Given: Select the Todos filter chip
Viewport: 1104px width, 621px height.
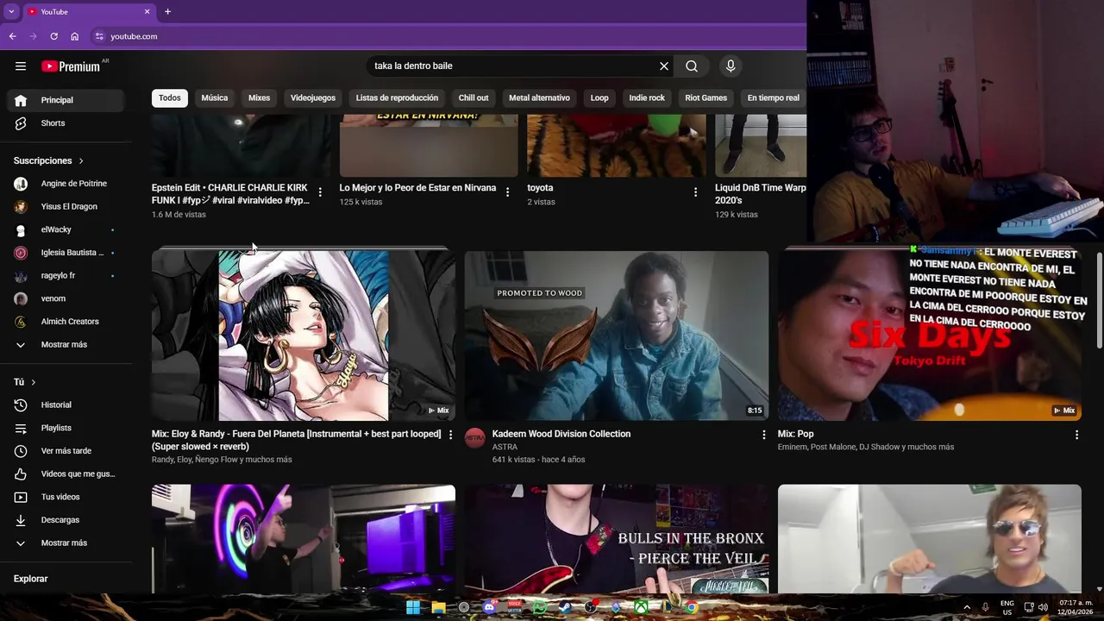Looking at the screenshot, I should pos(170,97).
